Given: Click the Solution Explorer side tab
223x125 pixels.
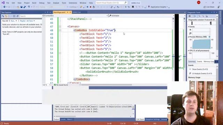Looking at the screenshot, I should tap(221, 17).
